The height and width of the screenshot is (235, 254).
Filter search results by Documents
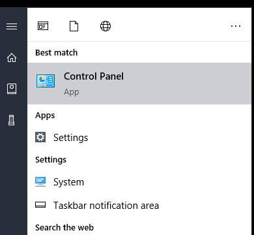[74, 26]
